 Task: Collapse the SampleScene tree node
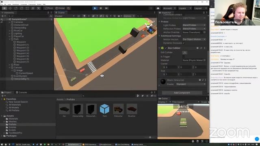click(x=7, y=19)
